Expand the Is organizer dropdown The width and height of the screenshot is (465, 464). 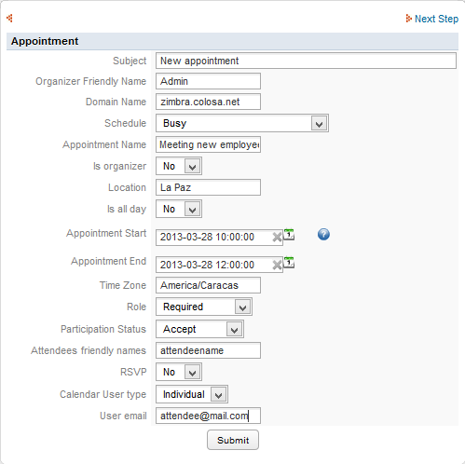pos(179,166)
